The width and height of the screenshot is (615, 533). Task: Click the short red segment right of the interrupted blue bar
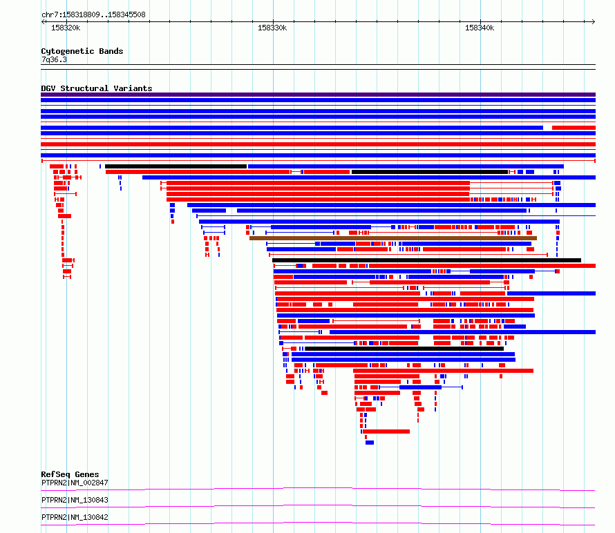(x=574, y=127)
